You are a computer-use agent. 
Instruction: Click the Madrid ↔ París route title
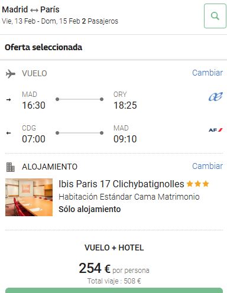pyautogui.click(x=31, y=9)
